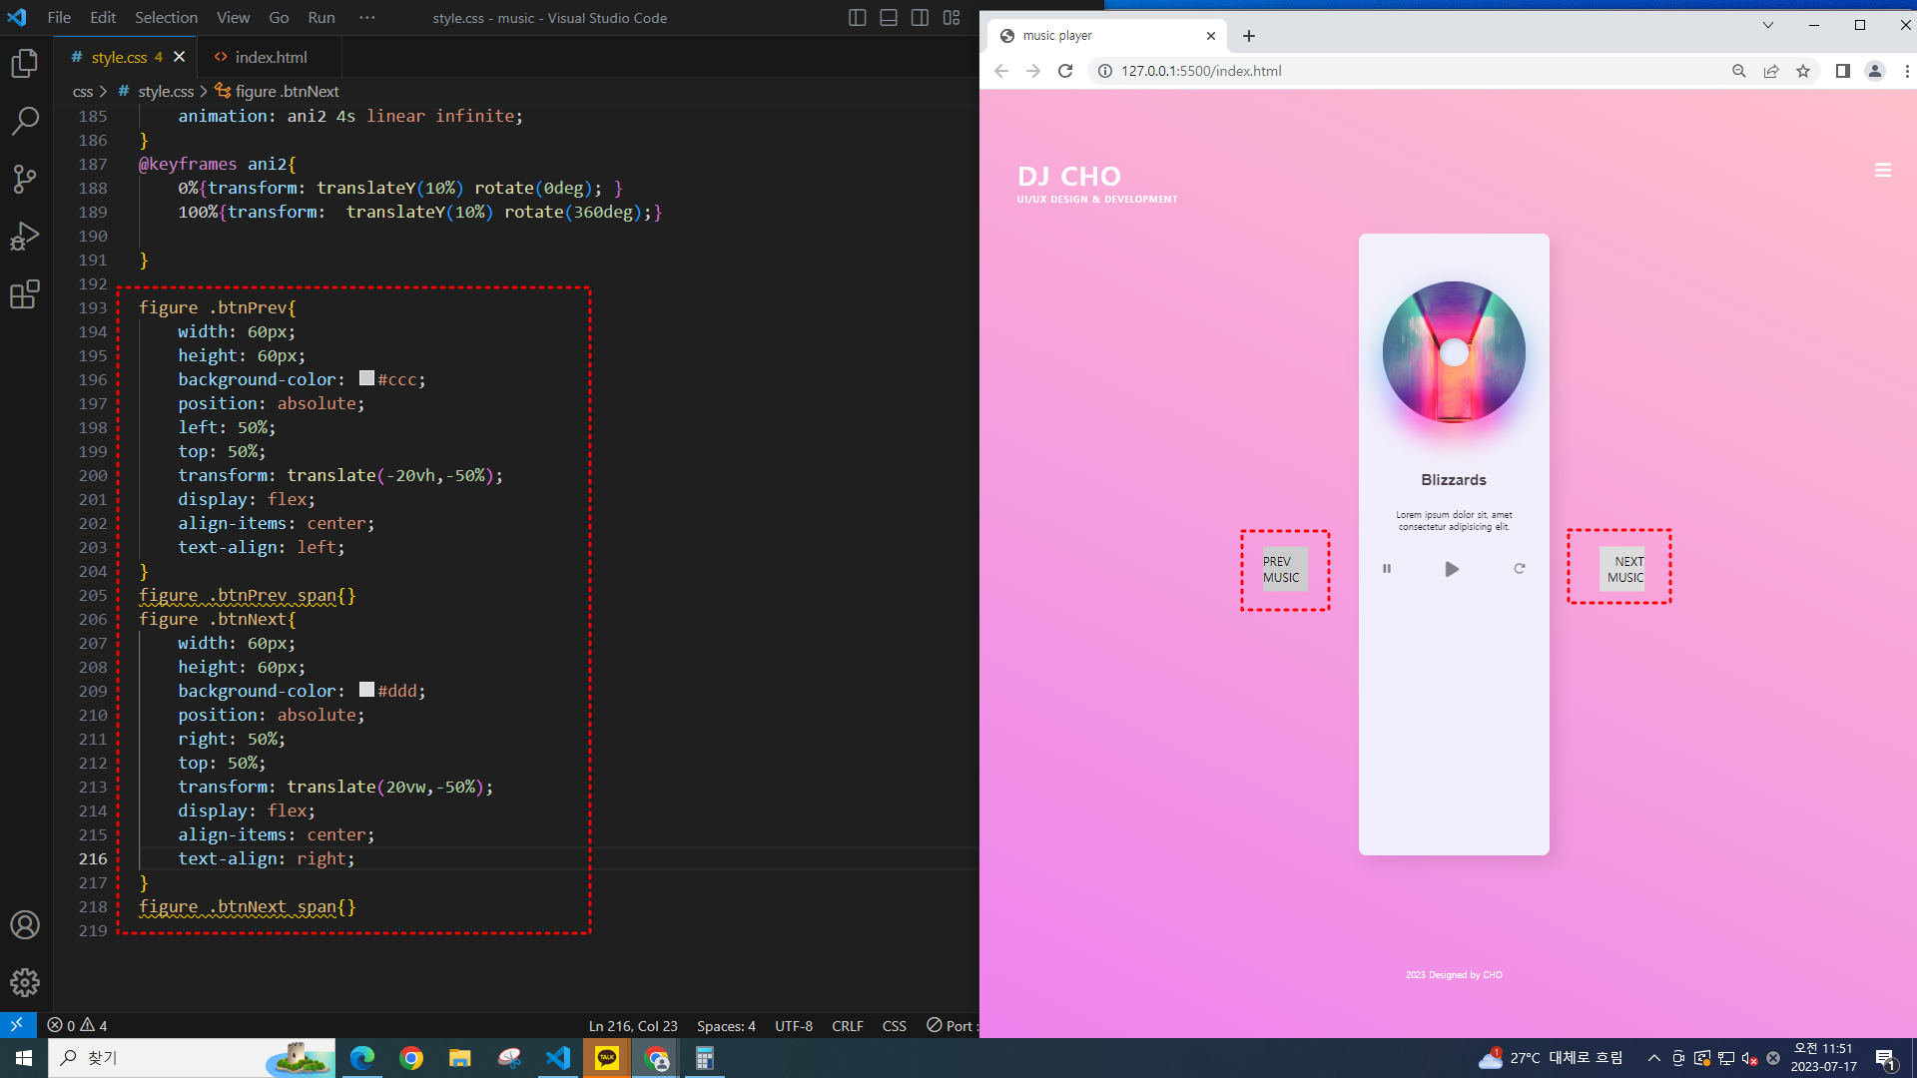
Task: Open the CSS language mode selector
Action: pyautogui.click(x=894, y=1026)
